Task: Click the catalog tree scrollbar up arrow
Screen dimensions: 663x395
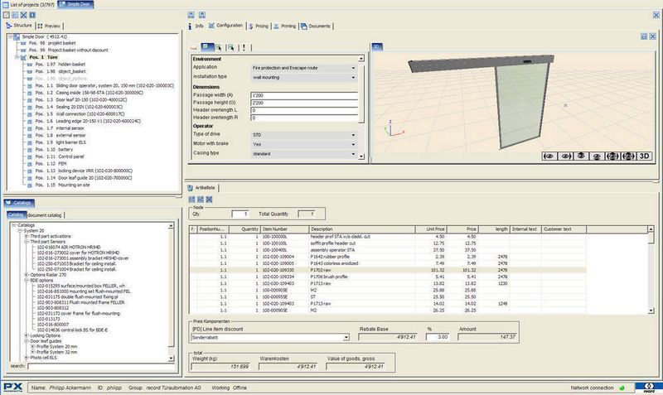Action: [x=171, y=226]
